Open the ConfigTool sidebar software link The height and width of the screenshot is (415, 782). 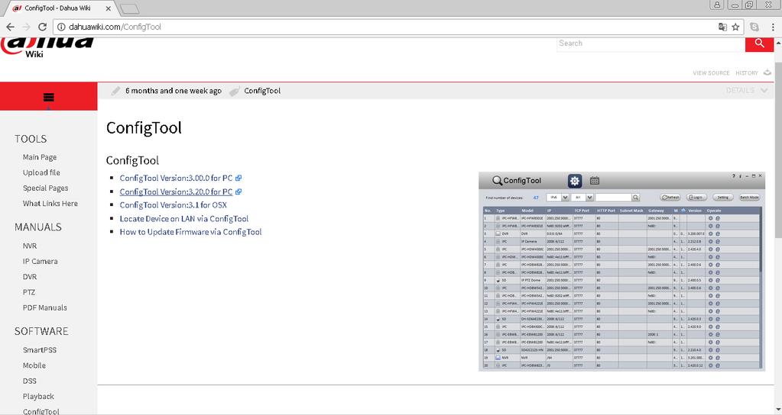tap(41, 411)
